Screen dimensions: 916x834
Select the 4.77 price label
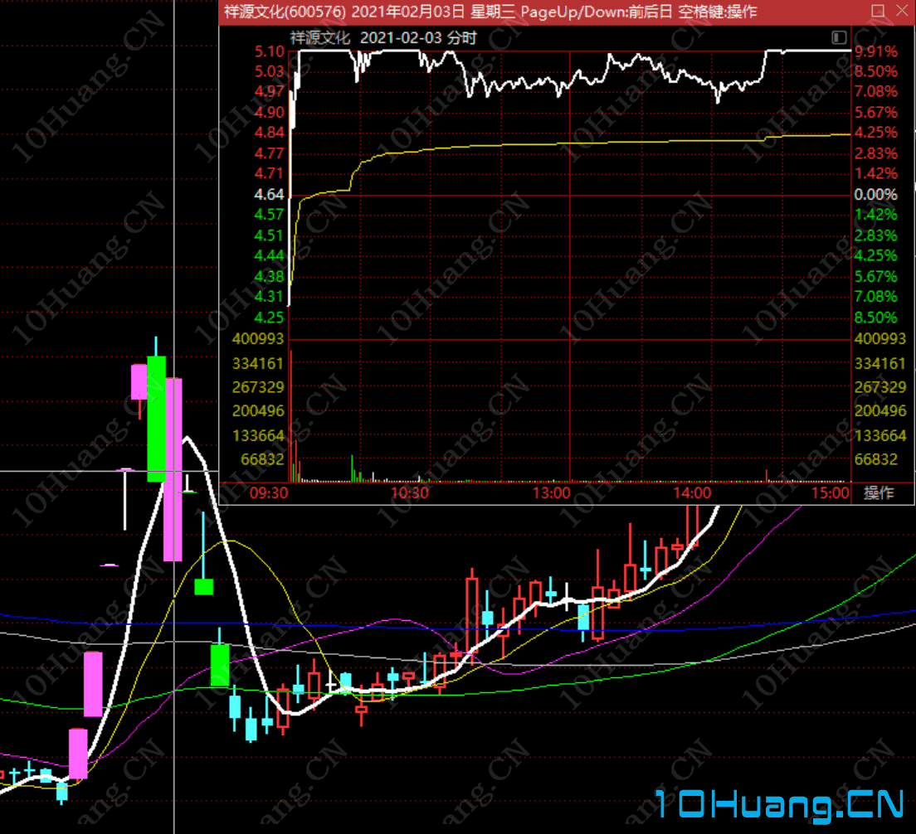tap(270, 153)
